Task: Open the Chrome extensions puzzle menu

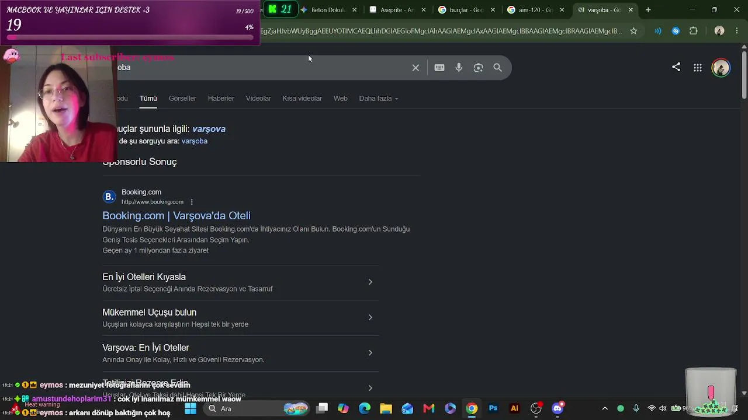Action: (x=694, y=31)
